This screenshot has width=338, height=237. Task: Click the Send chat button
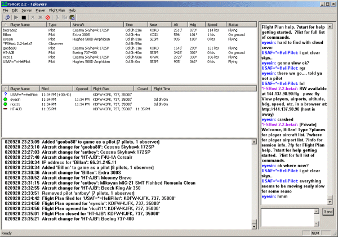click(328, 212)
